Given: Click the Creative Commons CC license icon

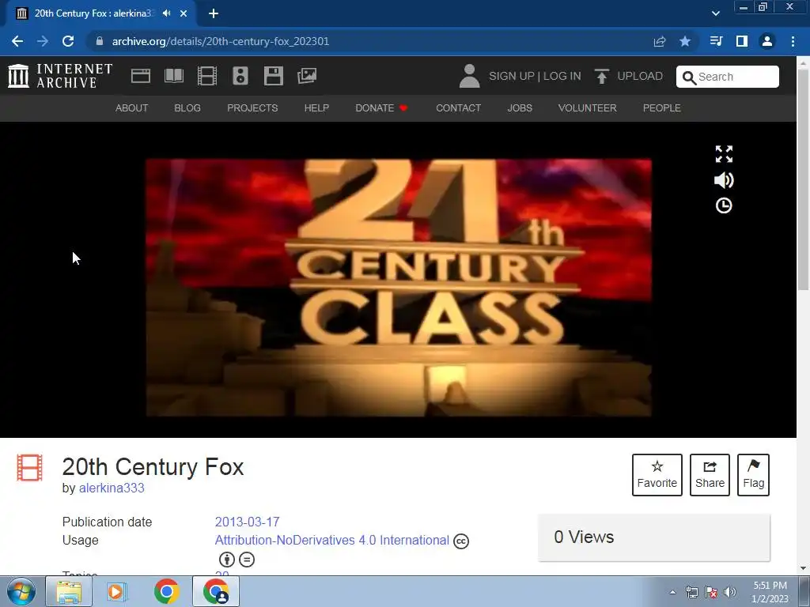Looking at the screenshot, I should tap(461, 541).
